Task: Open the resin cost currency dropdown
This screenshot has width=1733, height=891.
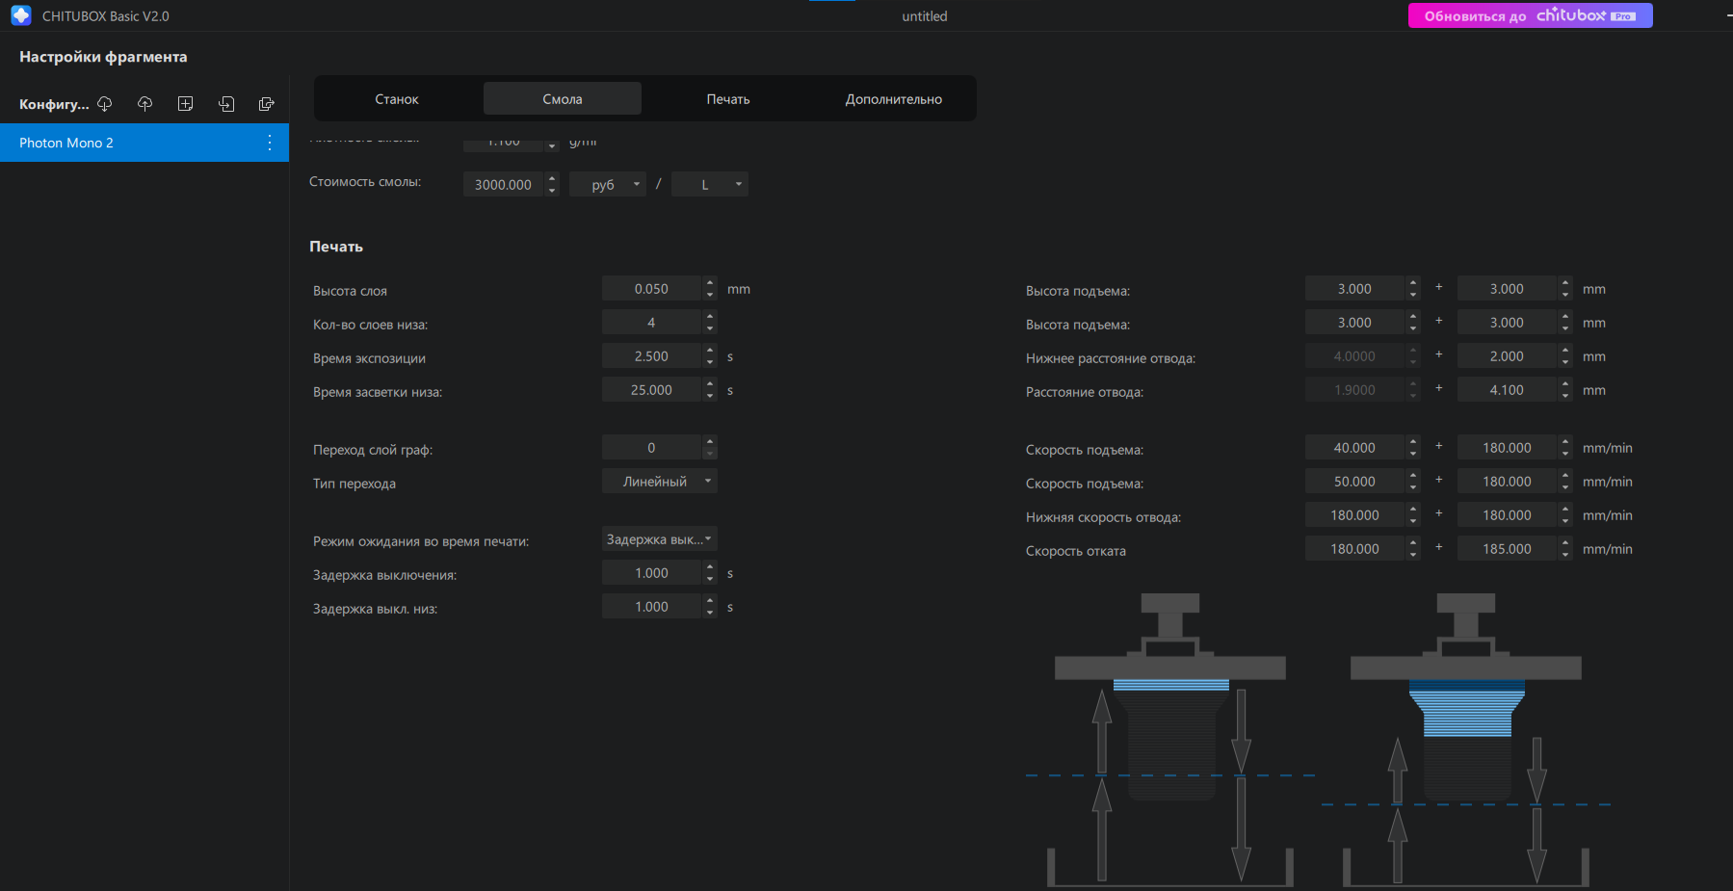Action: [608, 184]
